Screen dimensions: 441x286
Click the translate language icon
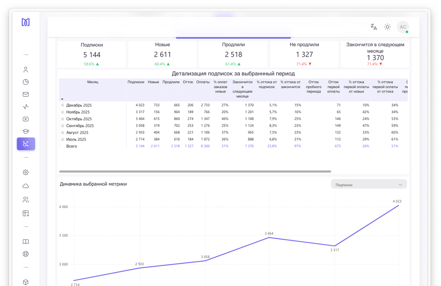[x=374, y=27]
